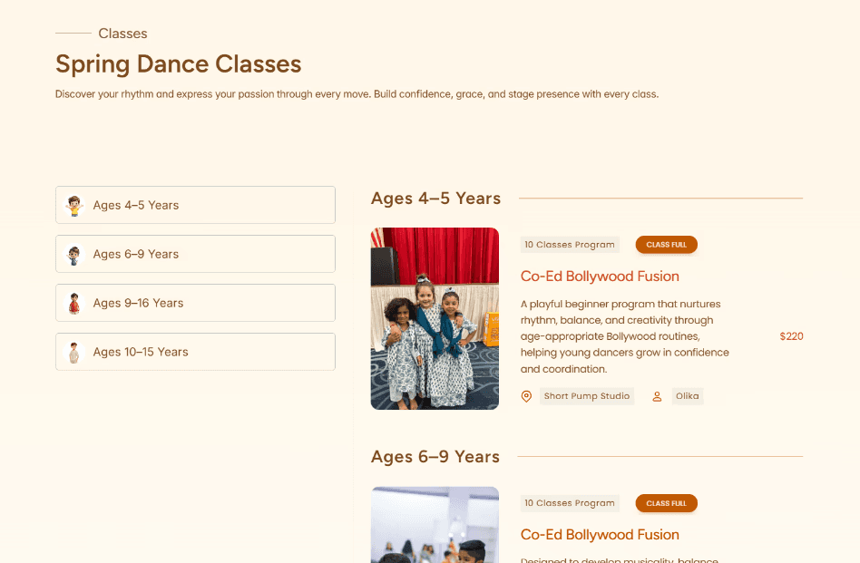Click the Classes section label
The image size is (860, 563).
coord(122,34)
